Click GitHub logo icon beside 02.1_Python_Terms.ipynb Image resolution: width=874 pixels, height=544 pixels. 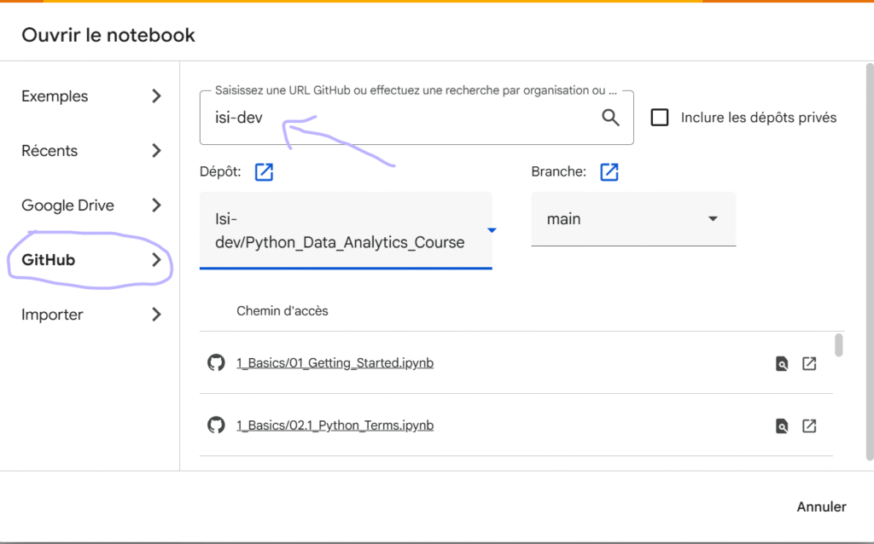tap(216, 425)
